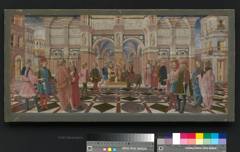Select the saturated yellow color patch
This screenshot has height=152, width=240.
pos(199,136)
